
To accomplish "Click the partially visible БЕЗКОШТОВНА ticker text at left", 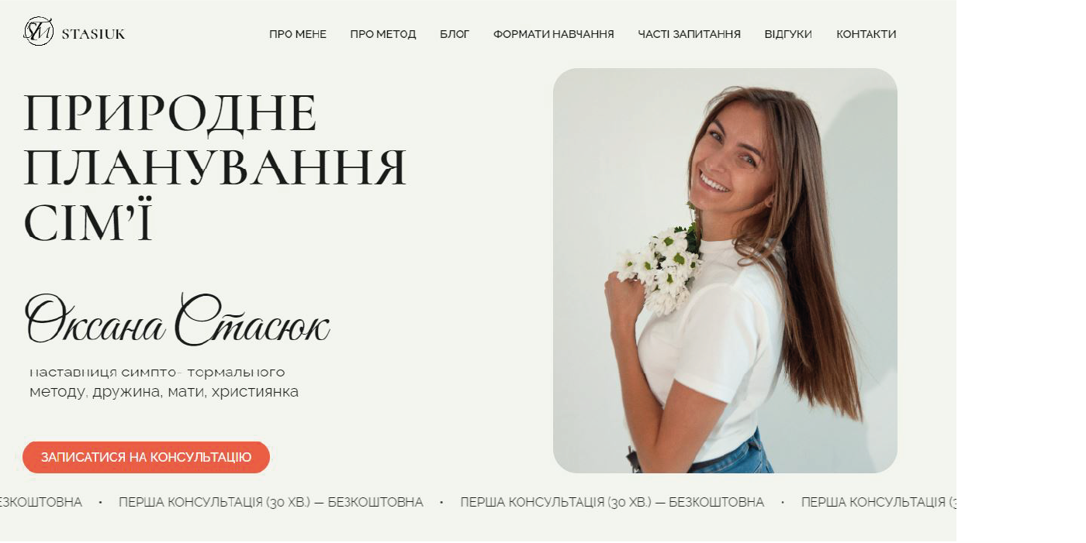I will coord(41,502).
